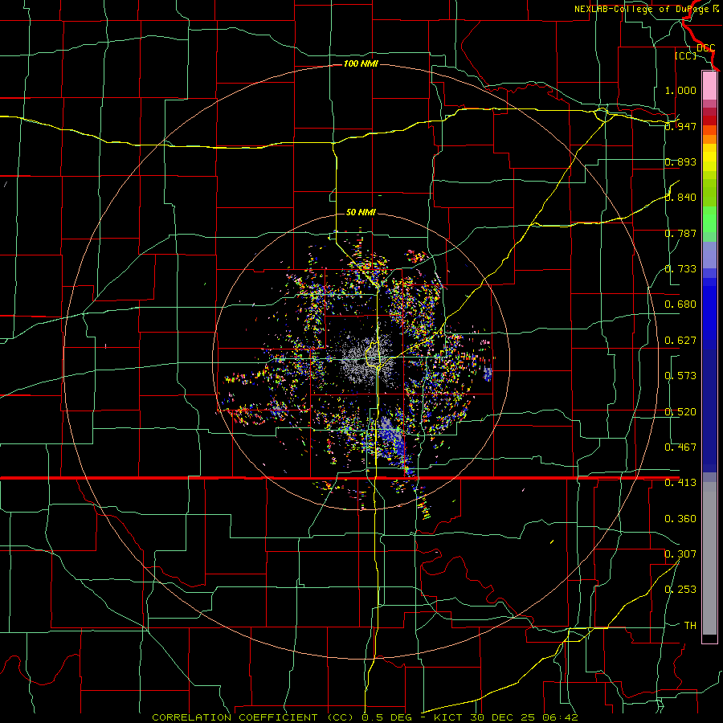Click the TH threshold legend label
This screenshot has width=723, height=723.
[x=690, y=626]
